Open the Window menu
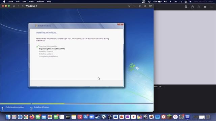Image resolution: width=216 pixels, height=121 pixels. 40,2
